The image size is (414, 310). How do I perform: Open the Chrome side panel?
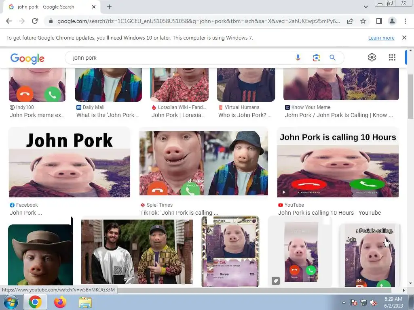pyautogui.click(x=379, y=21)
